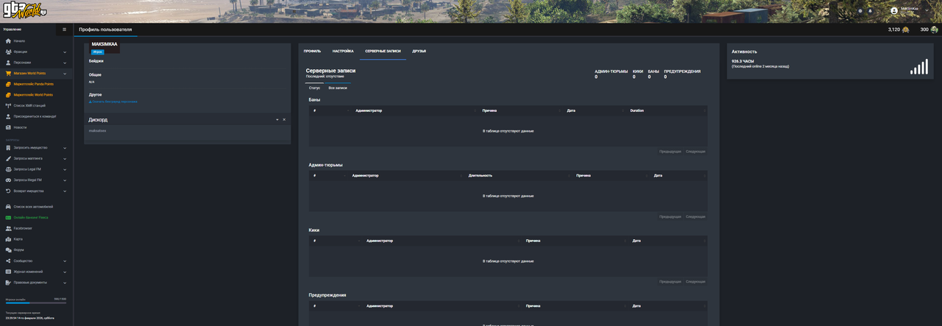Open Новости news icon

(x=8, y=127)
